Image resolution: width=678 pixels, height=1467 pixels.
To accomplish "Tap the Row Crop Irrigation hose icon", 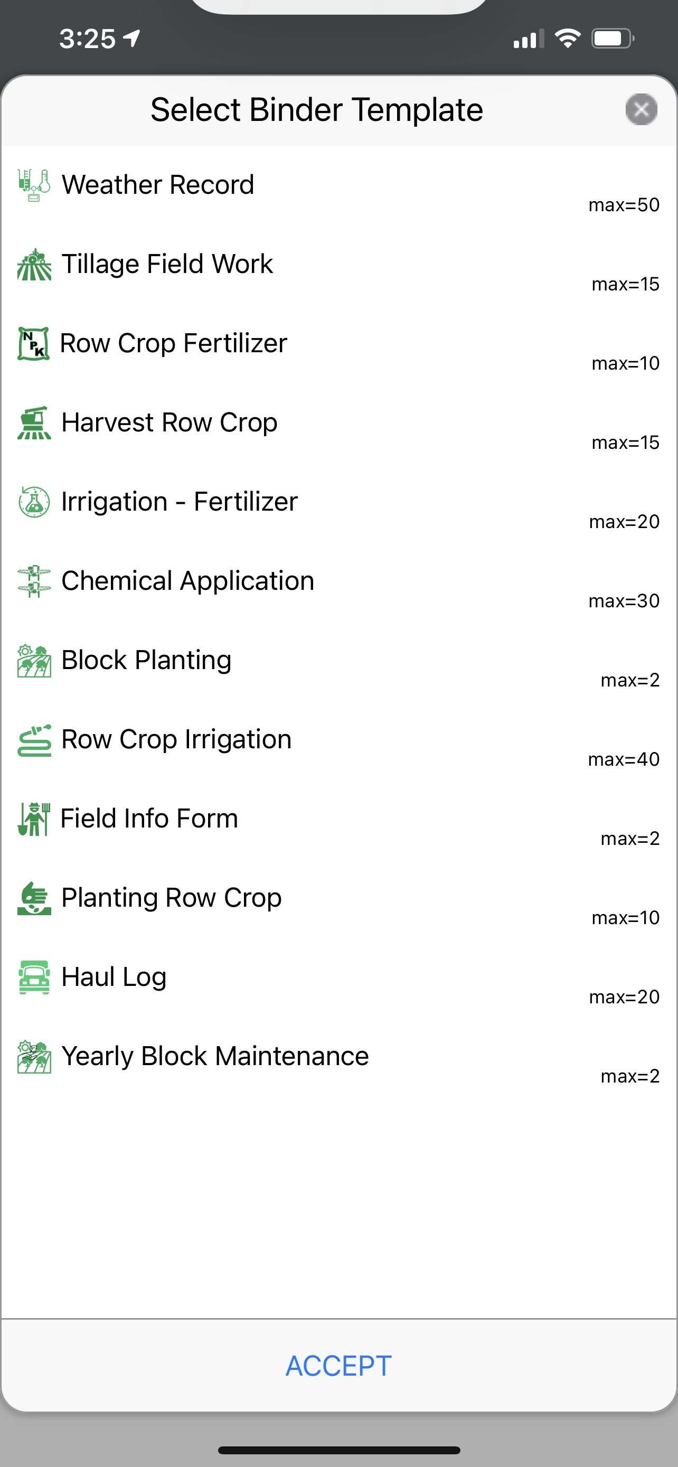I will point(34,739).
